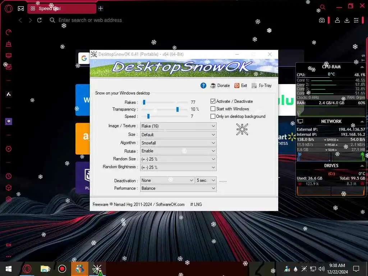Open Opera's tab search magnifier icon
The image size is (368, 276).
point(323,7)
